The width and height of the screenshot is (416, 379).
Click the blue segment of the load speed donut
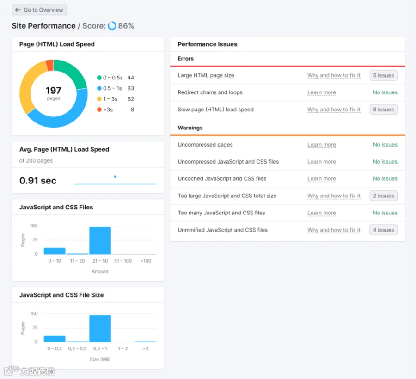(62, 121)
